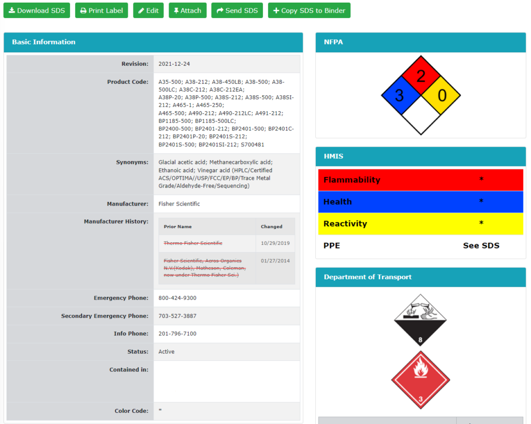The height and width of the screenshot is (424, 531).
Task: Click the flammable liquid class 3 placard
Action: coord(421,380)
